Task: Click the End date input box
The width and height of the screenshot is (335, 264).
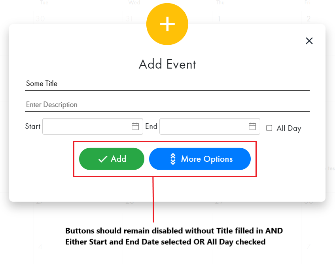Action: coord(206,126)
